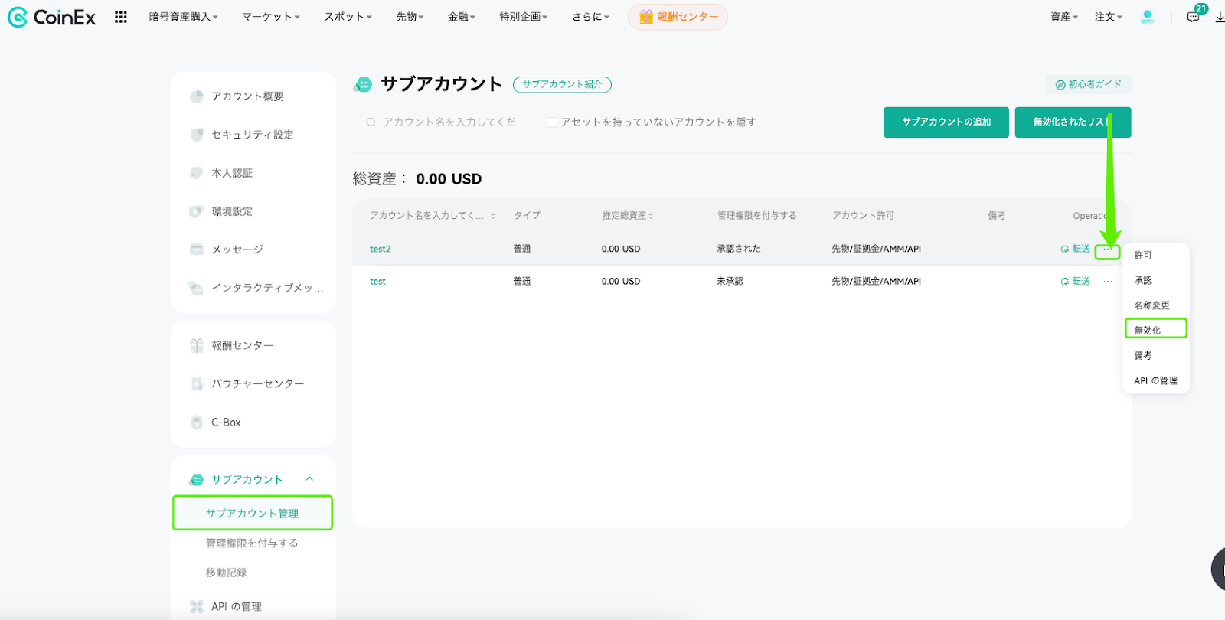The image size is (1225, 620).
Task: Open the 初心者ガイド link
Action: 1088,84
